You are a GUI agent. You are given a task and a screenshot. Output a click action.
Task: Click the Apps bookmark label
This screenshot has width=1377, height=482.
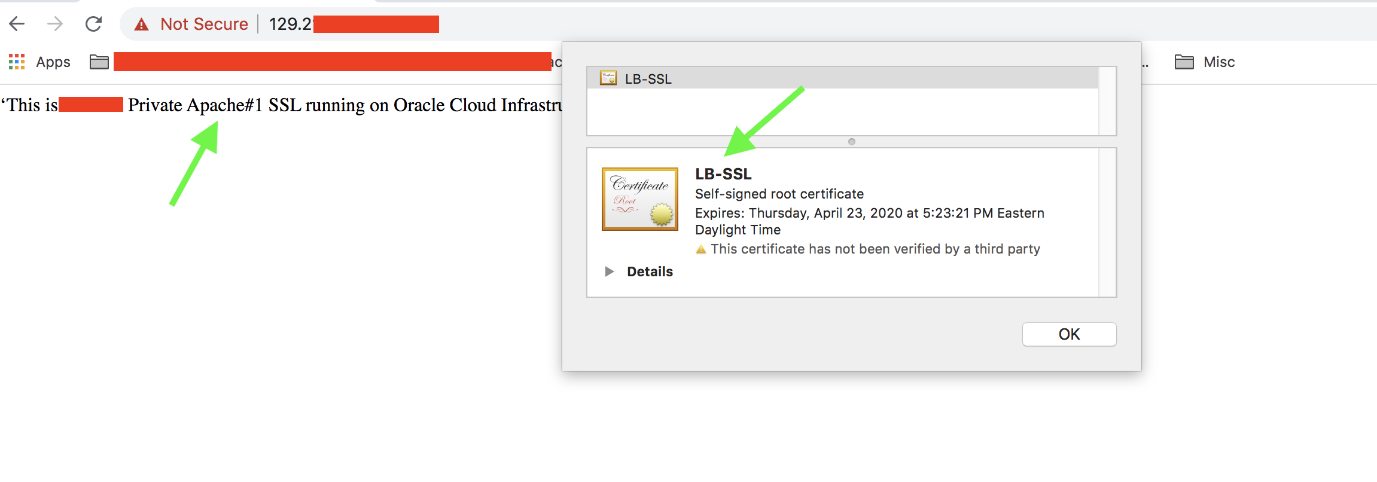point(53,62)
